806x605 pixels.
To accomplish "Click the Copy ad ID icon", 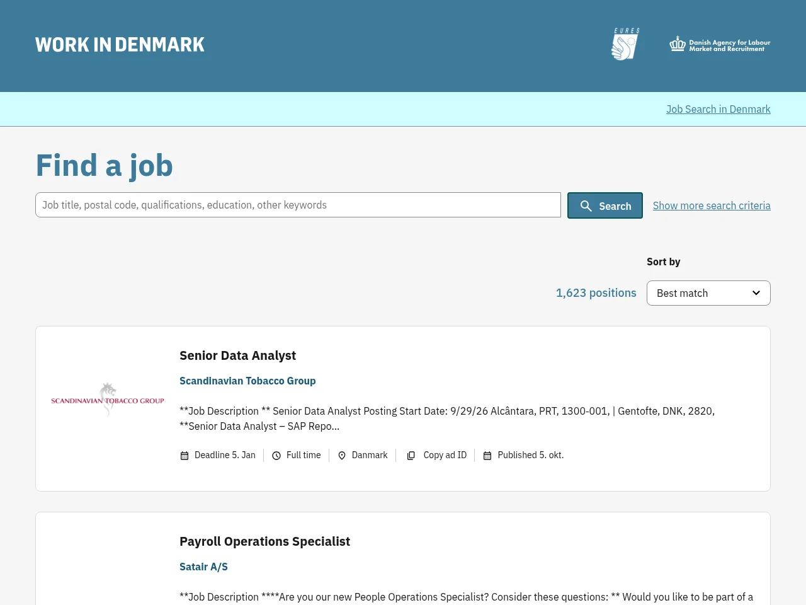I will coord(411,456).
